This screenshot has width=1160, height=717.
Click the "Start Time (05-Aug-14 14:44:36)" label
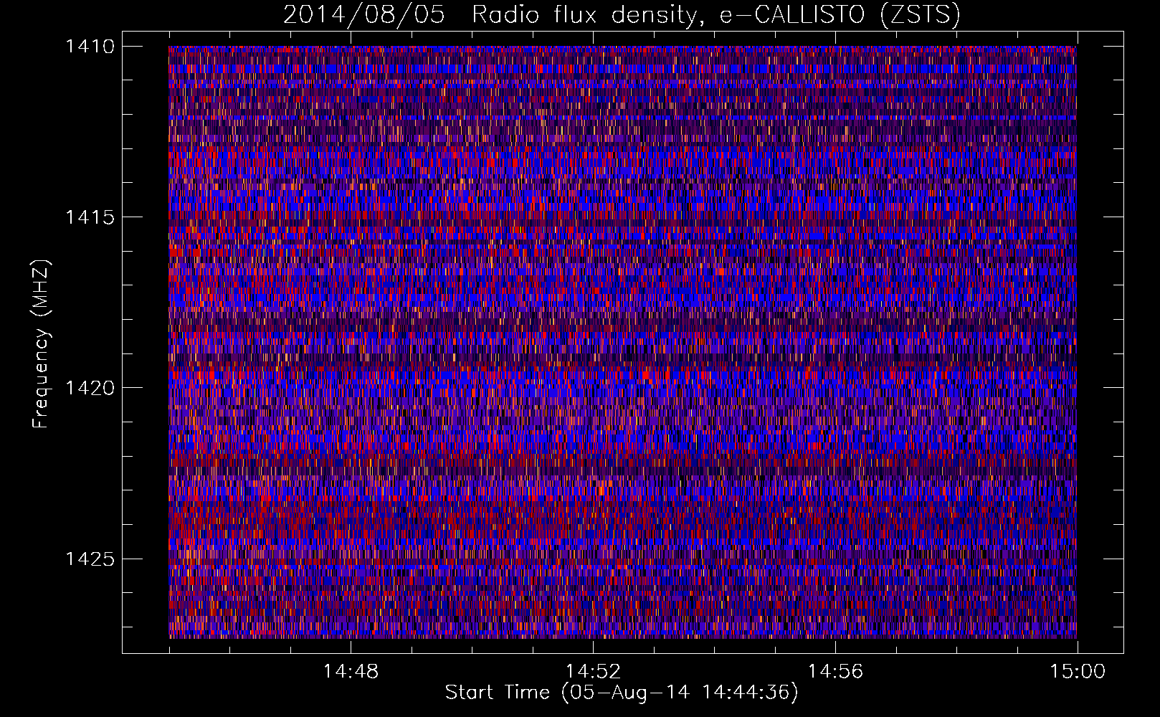622,693
